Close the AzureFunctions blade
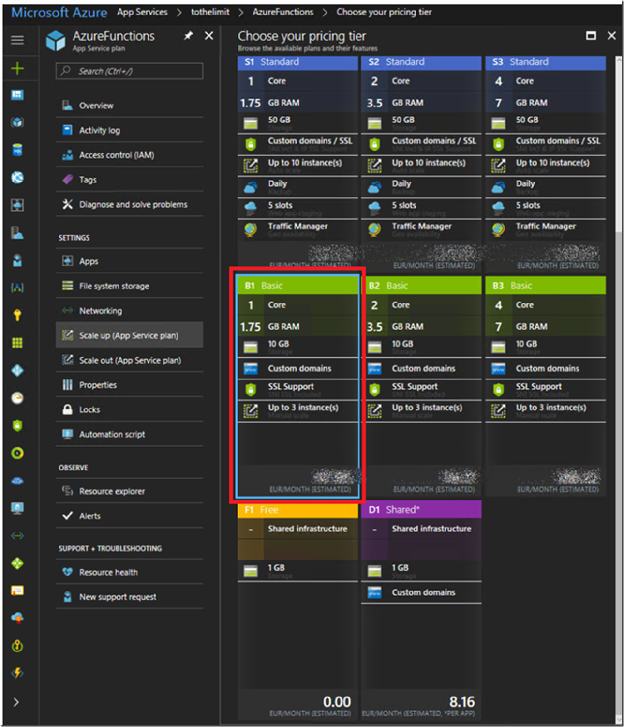 point(209,36)
